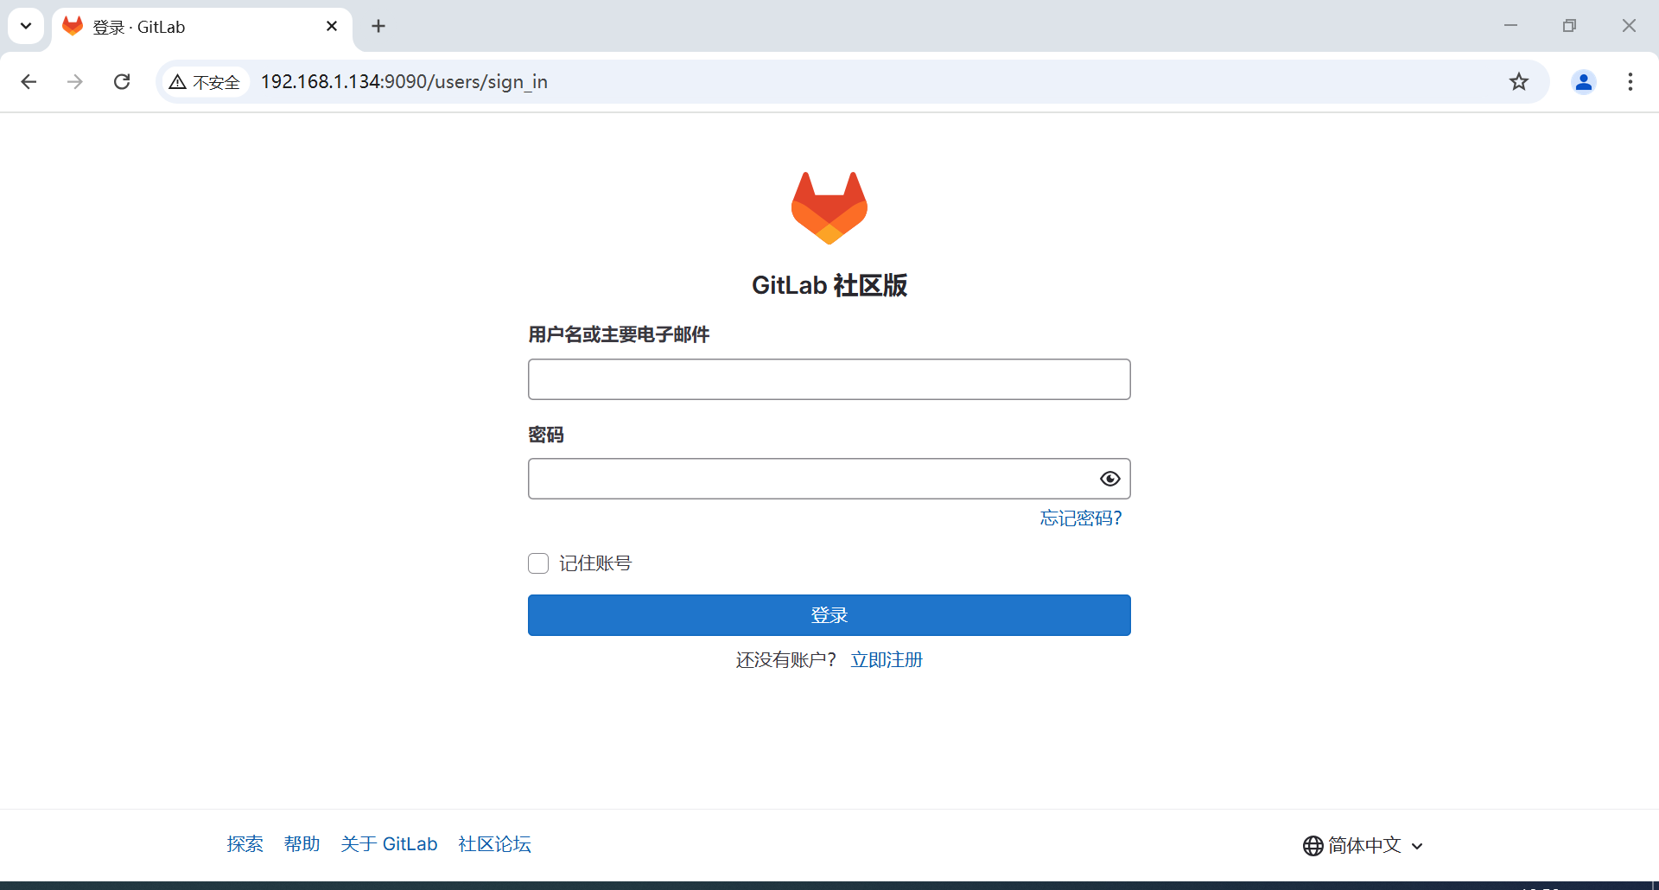Open the 社区论坛 link
The height and width of the screenshot is (890, 1659).
494,844
